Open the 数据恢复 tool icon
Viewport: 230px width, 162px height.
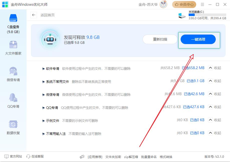(x=13, y=124)
